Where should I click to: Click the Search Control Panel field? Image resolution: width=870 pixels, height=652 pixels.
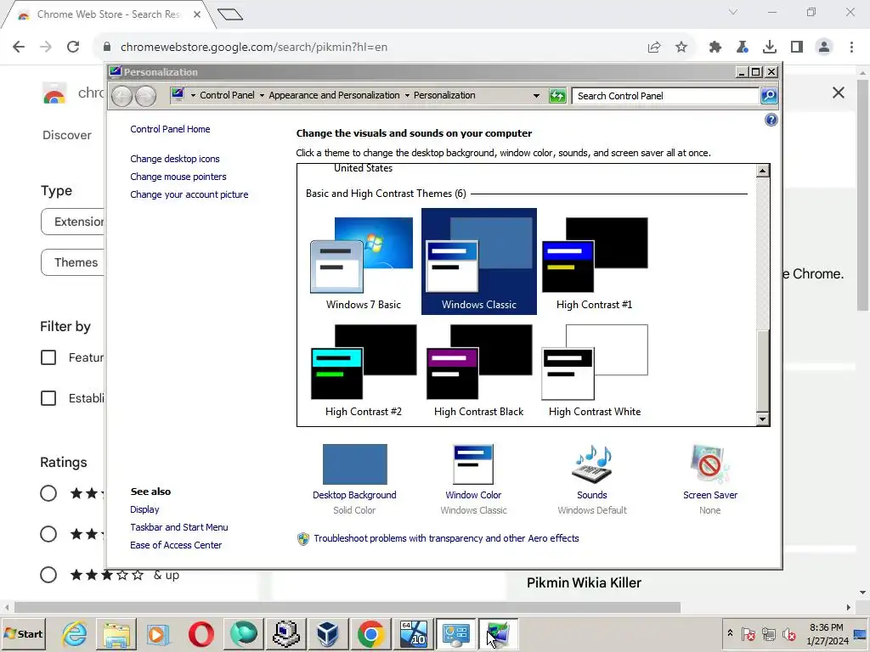pyautogui.click(x=665, y=96)
